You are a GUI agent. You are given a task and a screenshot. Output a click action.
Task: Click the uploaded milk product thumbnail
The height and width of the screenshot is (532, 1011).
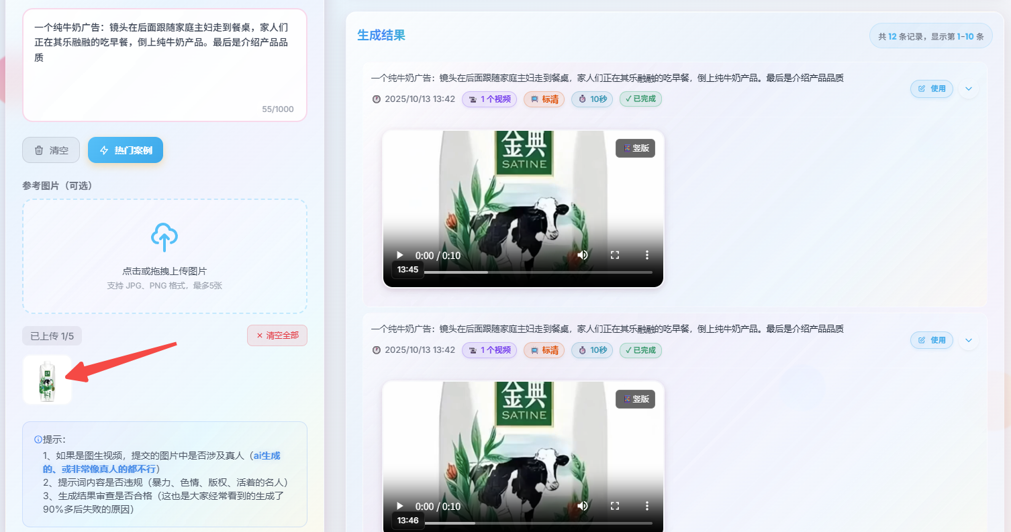47,380
